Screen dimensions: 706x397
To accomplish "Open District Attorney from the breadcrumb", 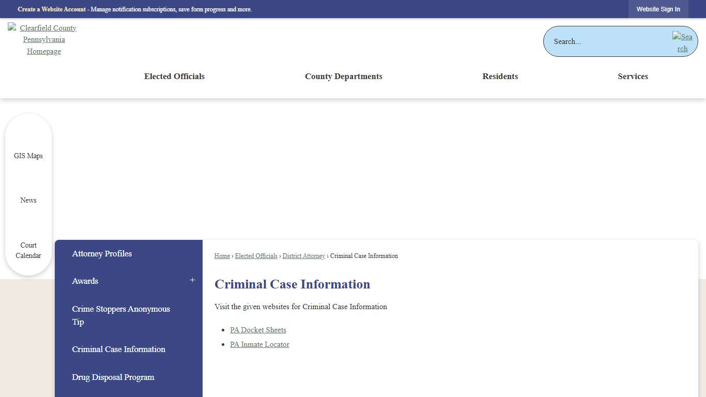I will (303, 255).
